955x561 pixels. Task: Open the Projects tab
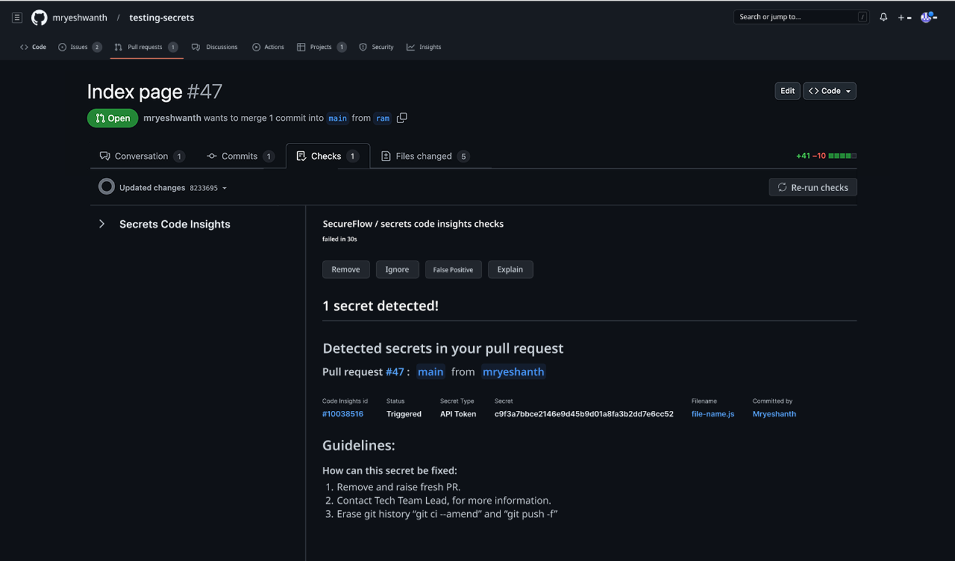pos(321,47)
